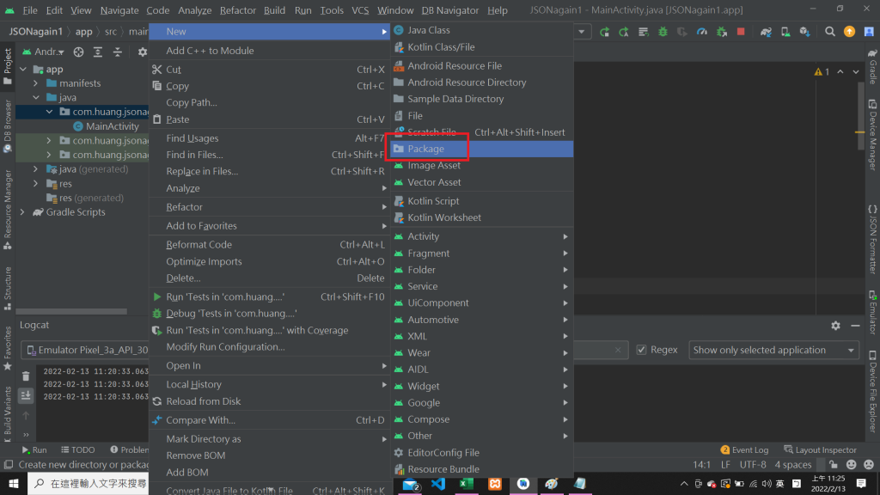Open the Run tool window button
This screenshot has width=880, height=495.
click(x=34, y=450)
